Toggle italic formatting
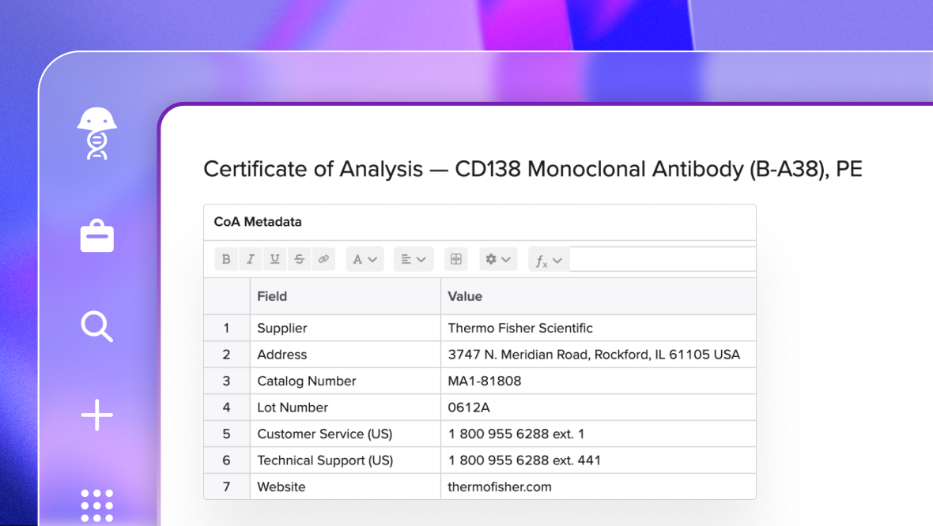933x526 pixels. (251, 259)
